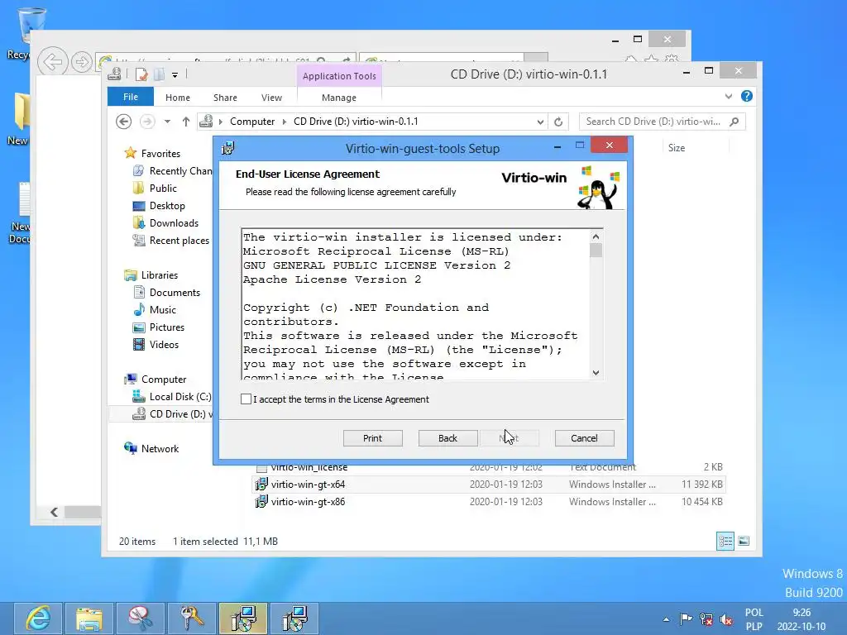Open Downloads in Favorites
The image size is (847, 635).
174,223
